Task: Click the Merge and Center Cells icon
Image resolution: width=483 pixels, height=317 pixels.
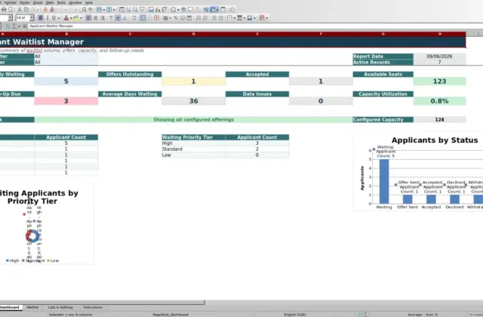Action: point(143,18)
